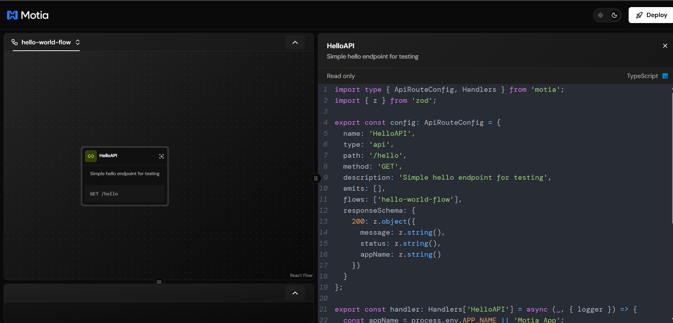Switch to dark theme moon icon
The height and width of the screenshot is (323, 673).
pyautogui.click(x=614, y=15)
